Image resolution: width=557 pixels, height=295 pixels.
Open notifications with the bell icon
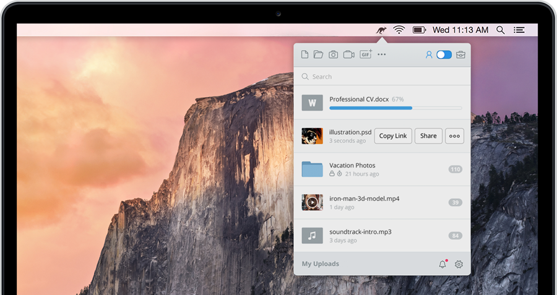tap(443, 263)
